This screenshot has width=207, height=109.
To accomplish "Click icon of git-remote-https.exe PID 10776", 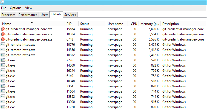I will (3, 45).
